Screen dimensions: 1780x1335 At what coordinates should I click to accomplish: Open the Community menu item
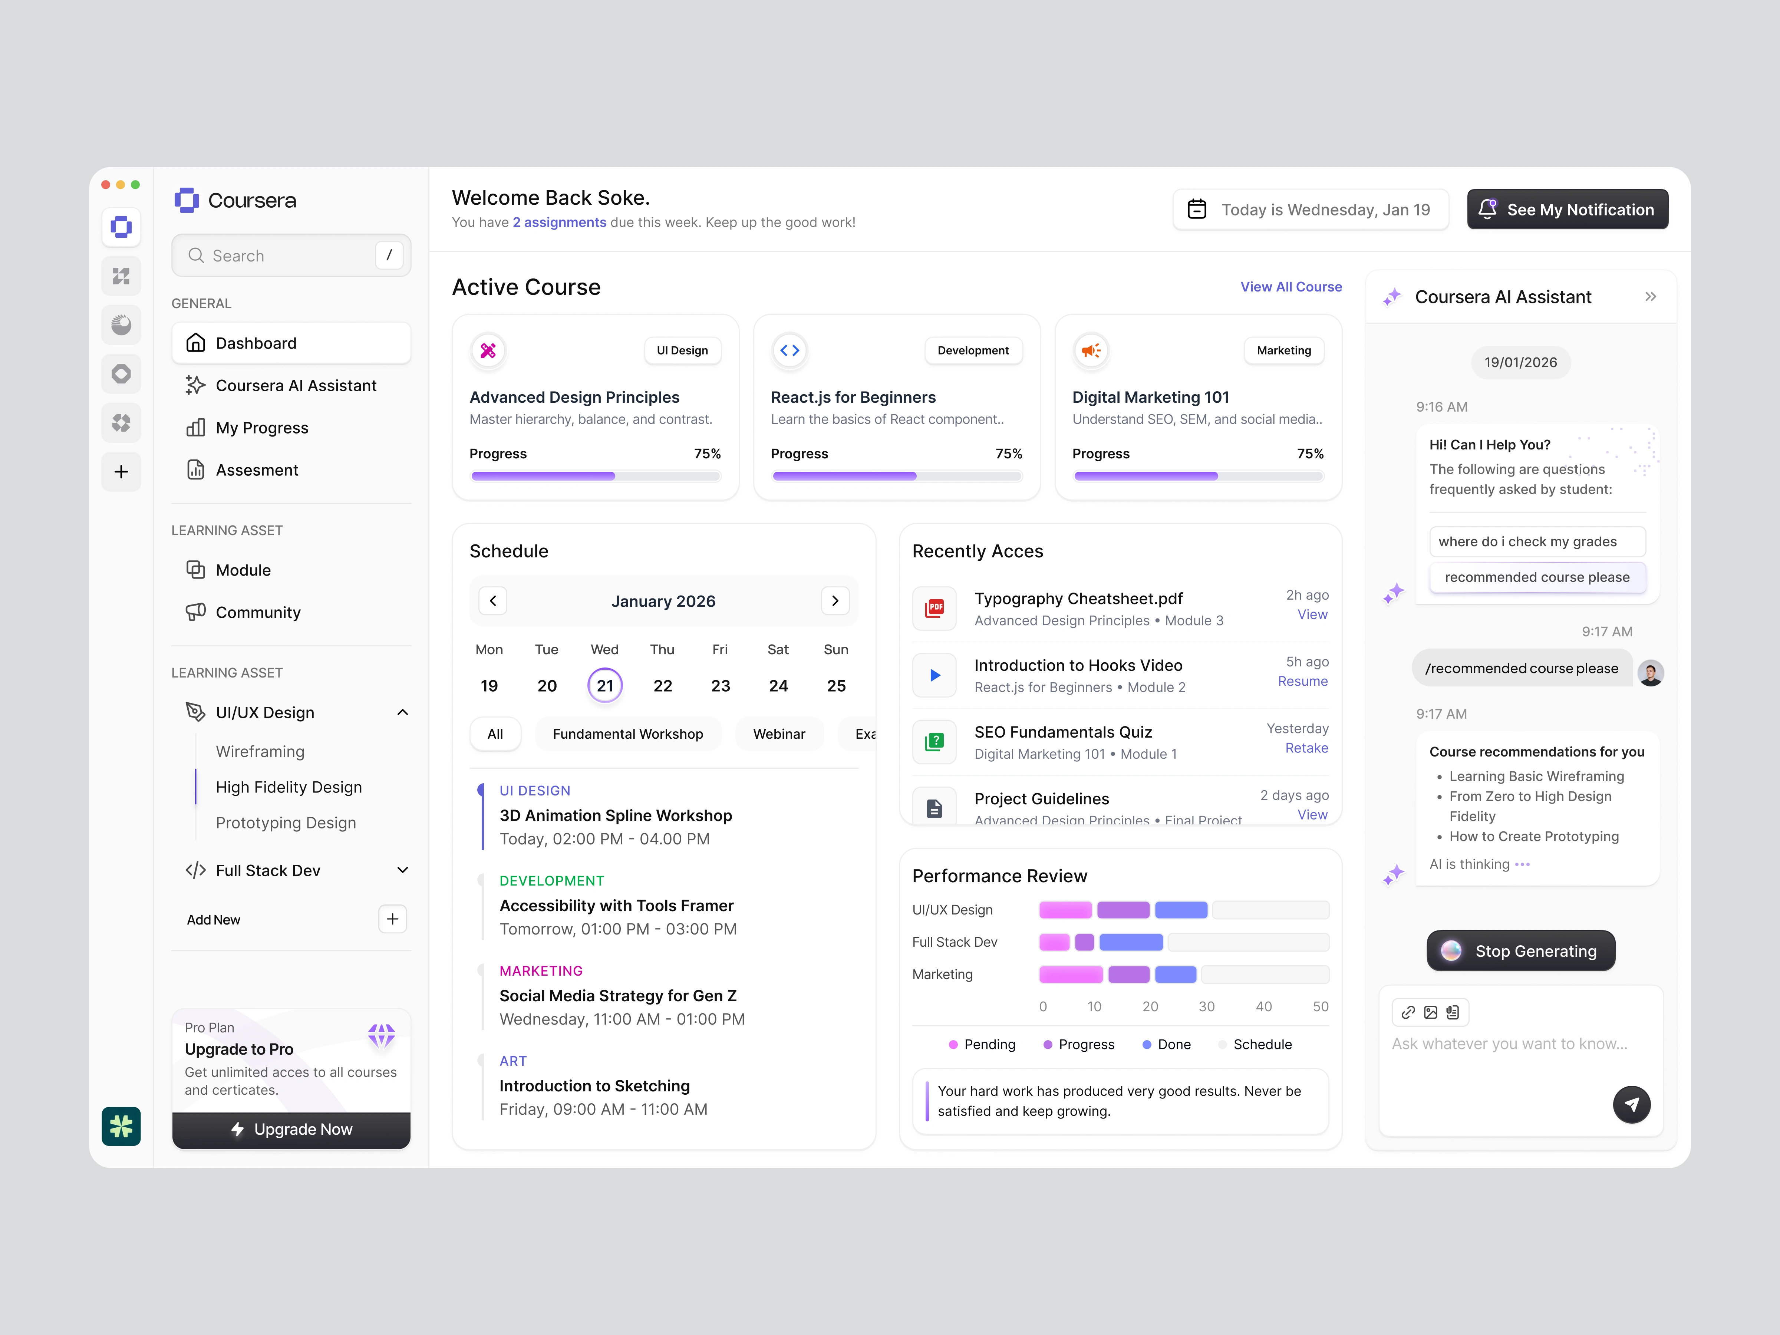coord(257,612)
